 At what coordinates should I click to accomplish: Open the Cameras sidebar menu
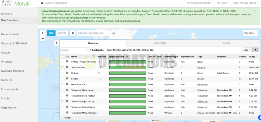[7, 80]
